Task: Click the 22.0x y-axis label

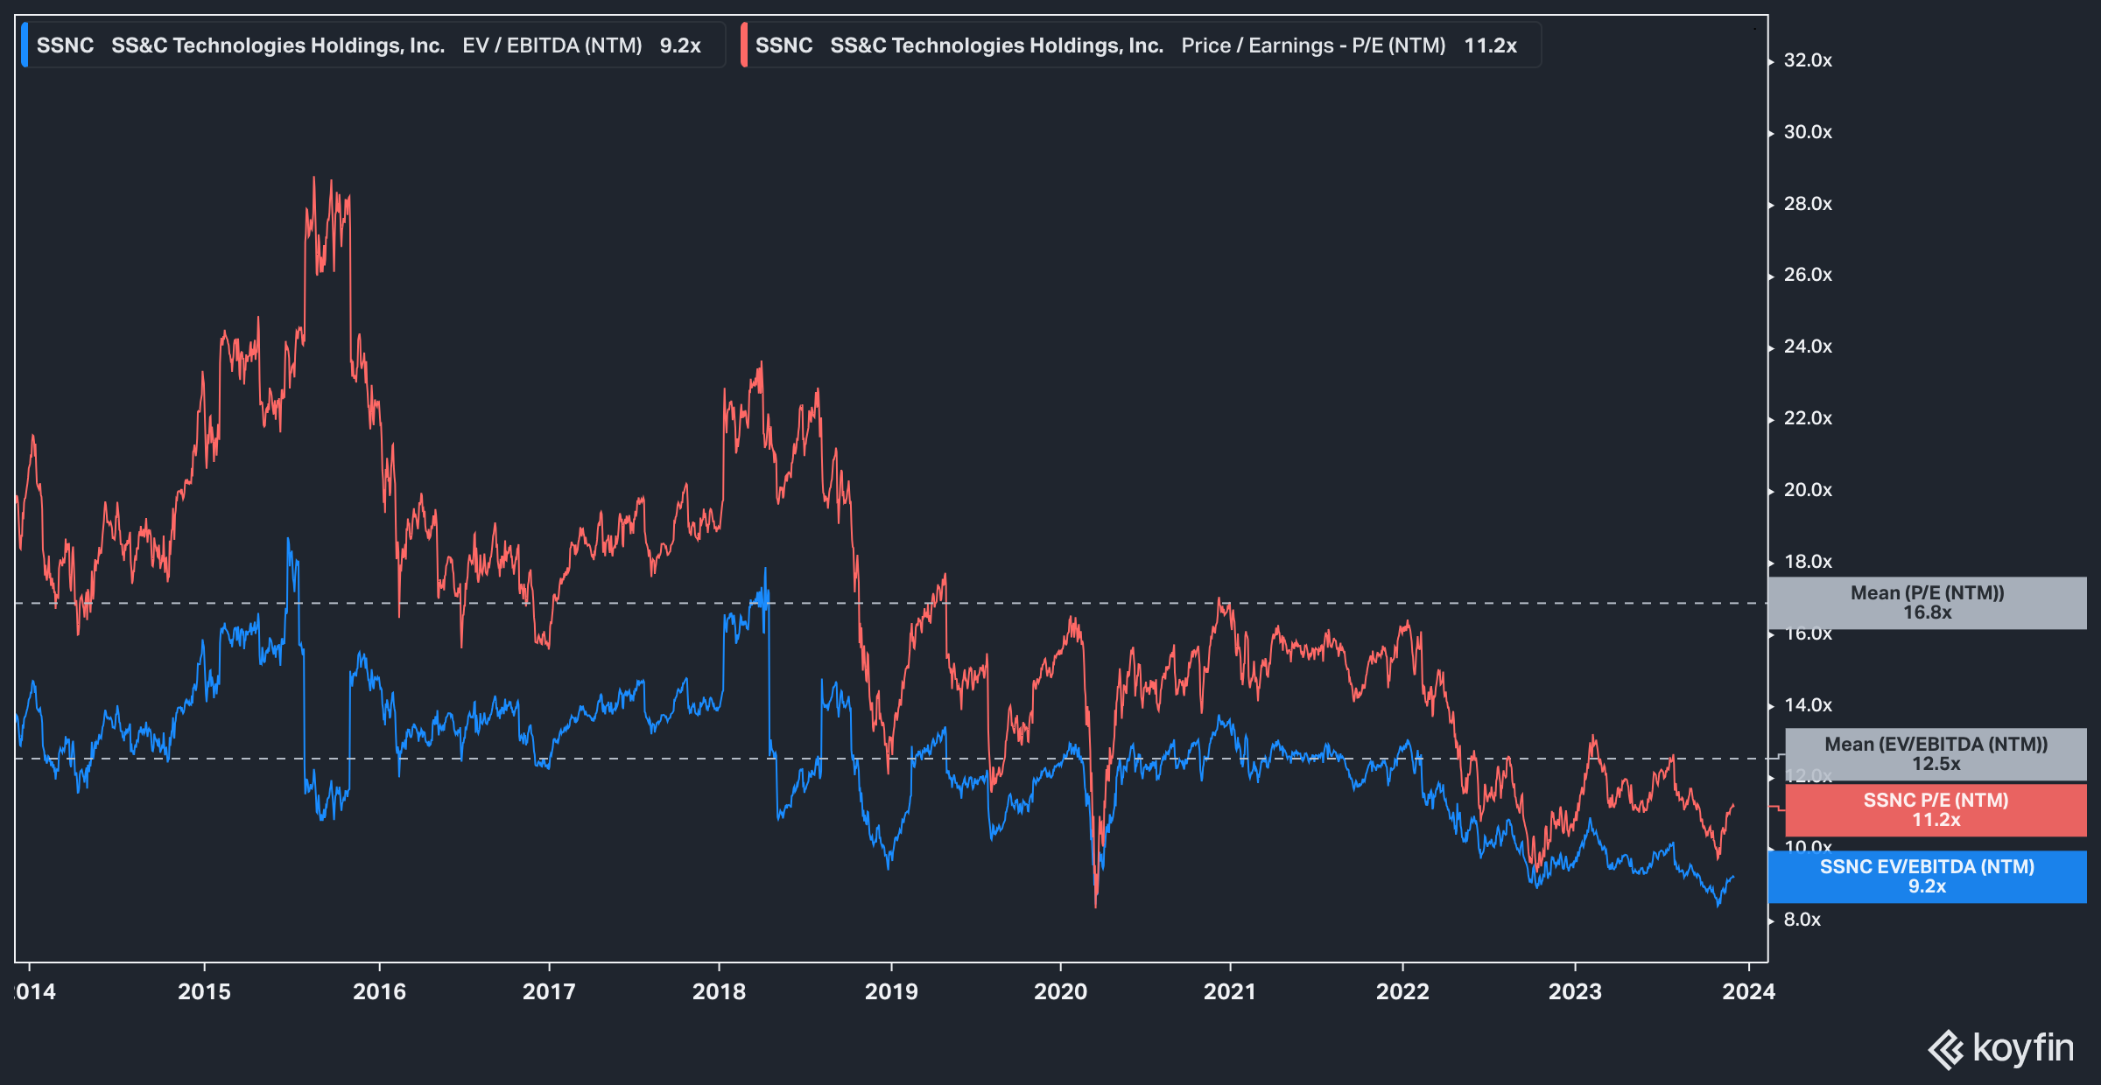Action: 1808,418
